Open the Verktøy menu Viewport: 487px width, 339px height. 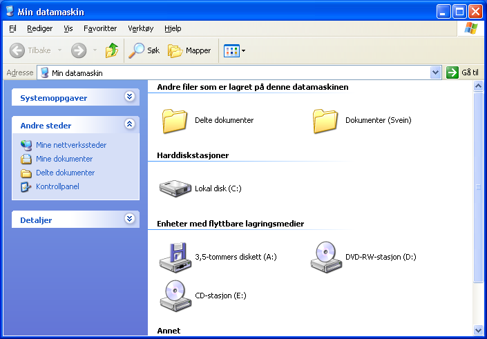141,28
